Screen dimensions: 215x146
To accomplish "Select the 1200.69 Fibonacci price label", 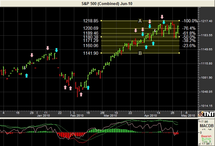I will click(91, 28).
